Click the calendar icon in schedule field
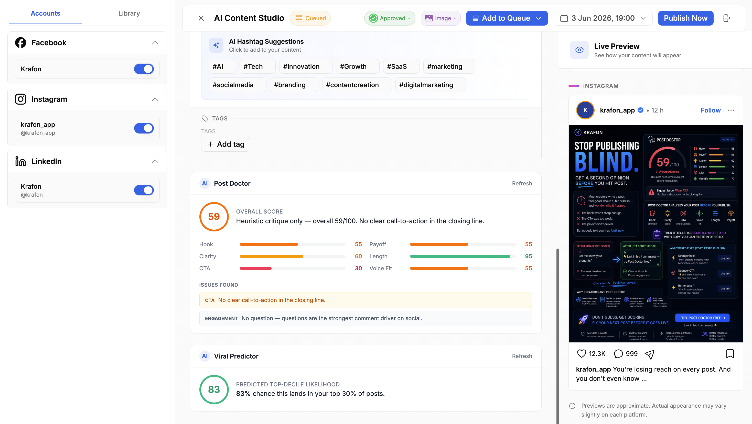 pyautogui.click(x=564, y=18)
